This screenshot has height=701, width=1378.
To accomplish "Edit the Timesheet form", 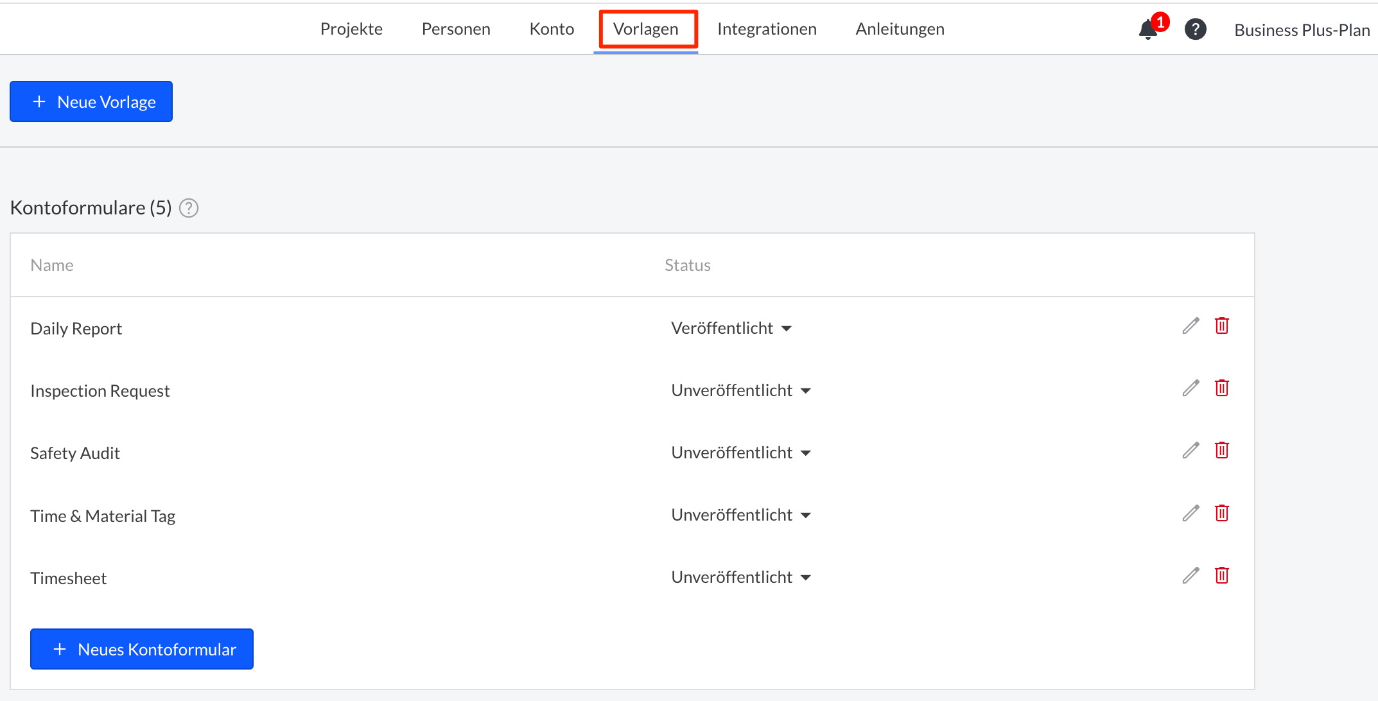I will point(1190,576).
